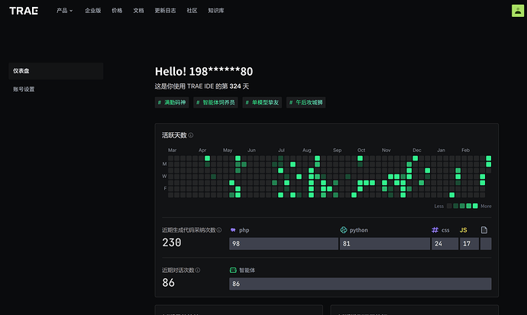Viewport: 527px width, 315px height.
Task: Click the total count 230
Action: coord(172,242)
